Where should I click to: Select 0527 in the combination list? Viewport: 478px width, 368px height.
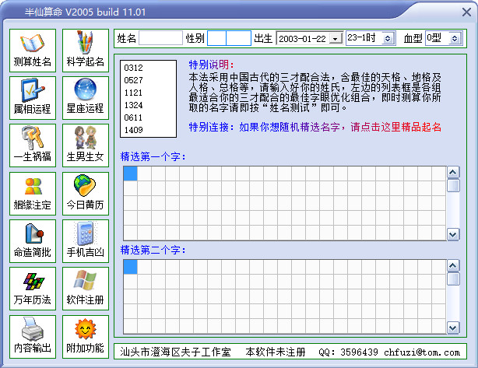click(133, 80)
